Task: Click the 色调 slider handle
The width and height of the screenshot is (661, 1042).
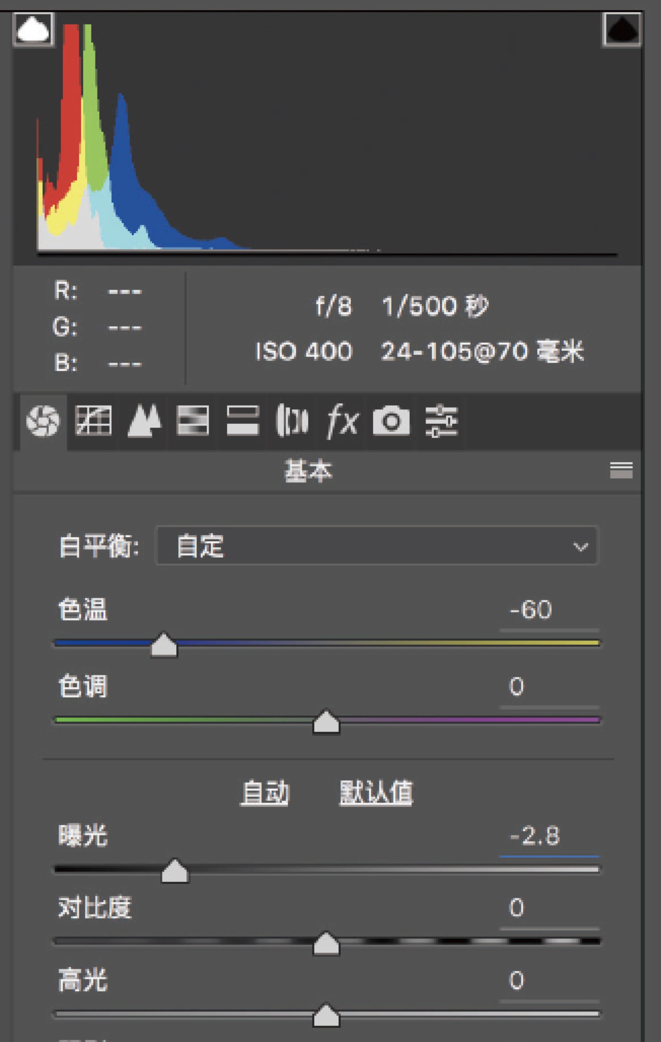Action: (326, 721)
